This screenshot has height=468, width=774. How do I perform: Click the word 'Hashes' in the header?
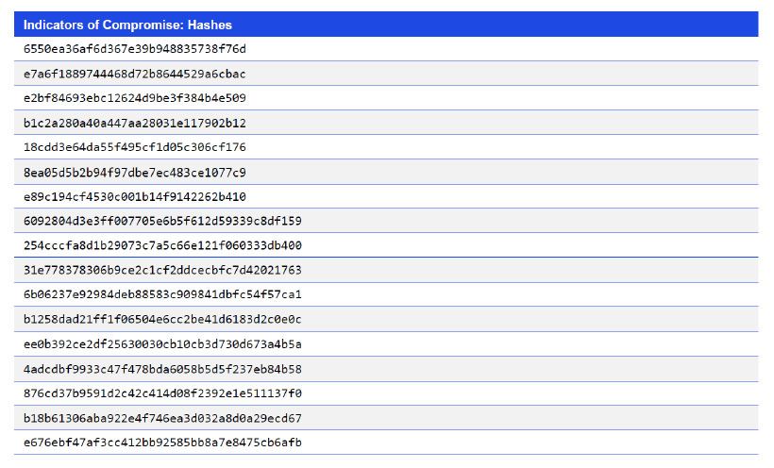210,25
